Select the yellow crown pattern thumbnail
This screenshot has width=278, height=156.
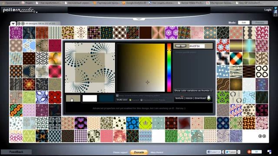pos(146,123)
